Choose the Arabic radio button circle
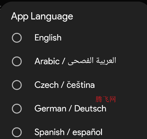Viewport: 147px width, 139px height. tap(17, 61)
